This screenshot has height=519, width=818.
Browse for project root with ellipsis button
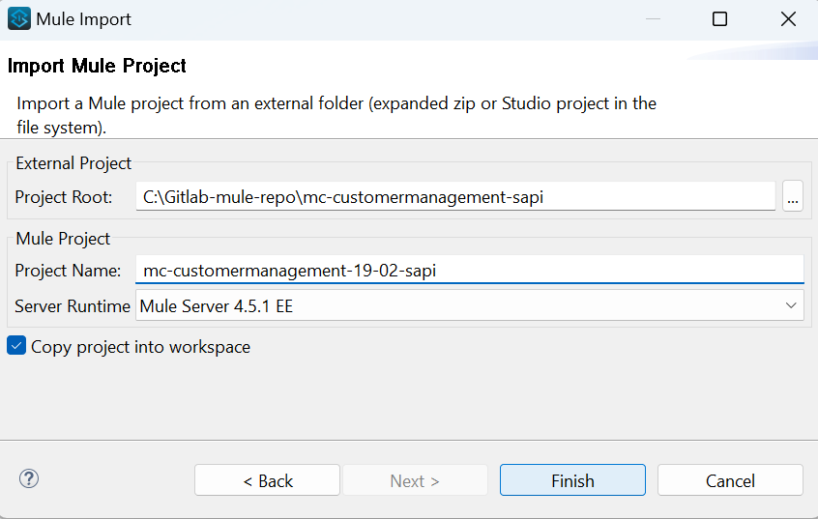pyautogui.click(x=793, y=197)
